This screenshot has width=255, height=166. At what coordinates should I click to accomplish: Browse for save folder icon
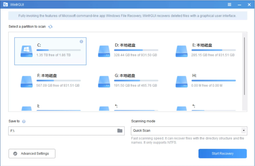[x=120, y=130]
